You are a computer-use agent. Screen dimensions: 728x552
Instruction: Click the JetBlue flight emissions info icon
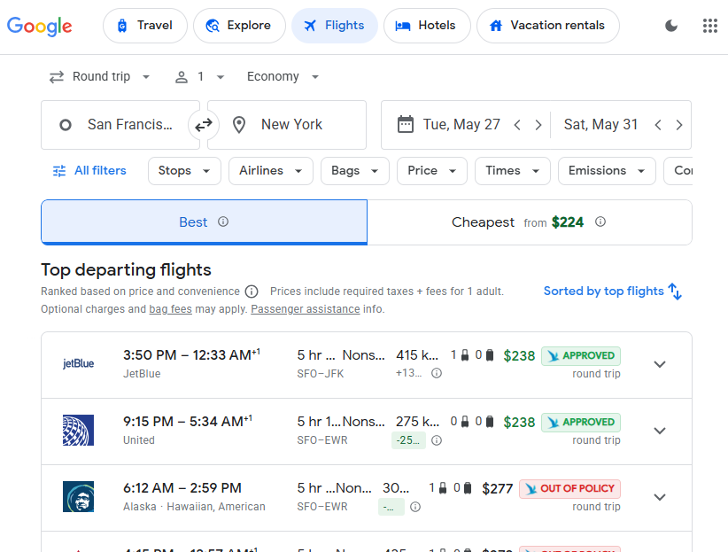[437, 374]
